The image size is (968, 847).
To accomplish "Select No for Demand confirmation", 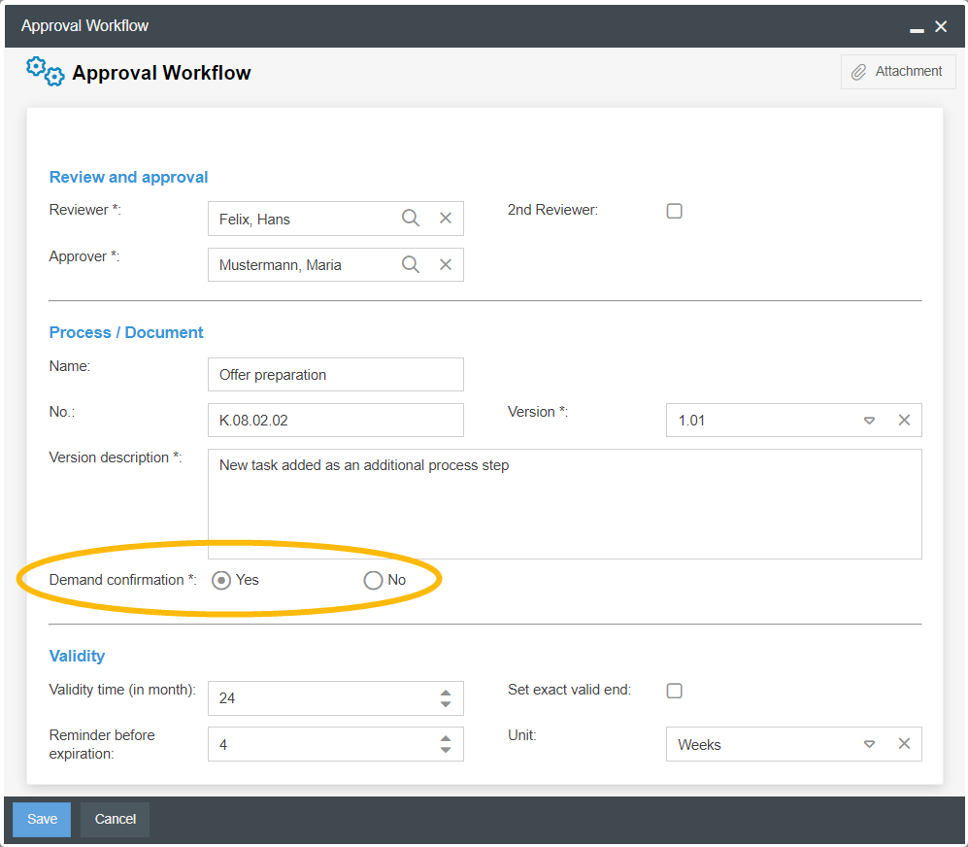I will (x=373, y=581).
